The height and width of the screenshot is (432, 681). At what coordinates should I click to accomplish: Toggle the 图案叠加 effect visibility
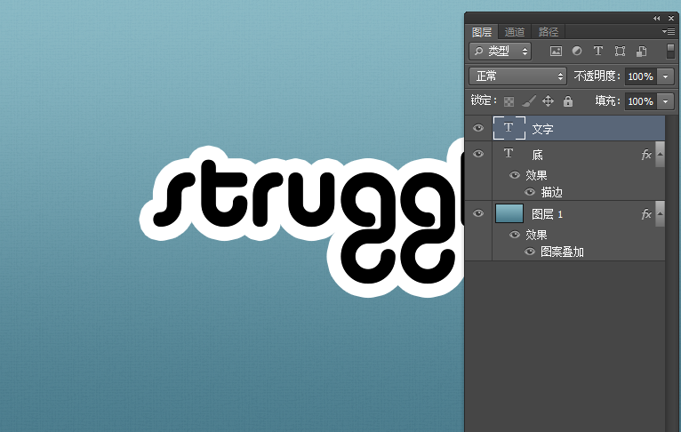pos(530,252)
